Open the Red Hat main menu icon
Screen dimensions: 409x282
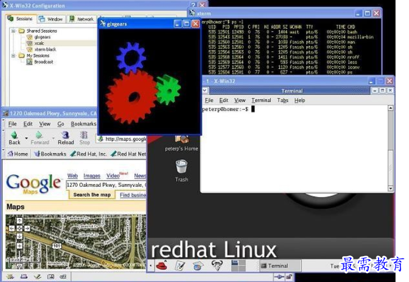pyautogui.click(x=162, y=266)
